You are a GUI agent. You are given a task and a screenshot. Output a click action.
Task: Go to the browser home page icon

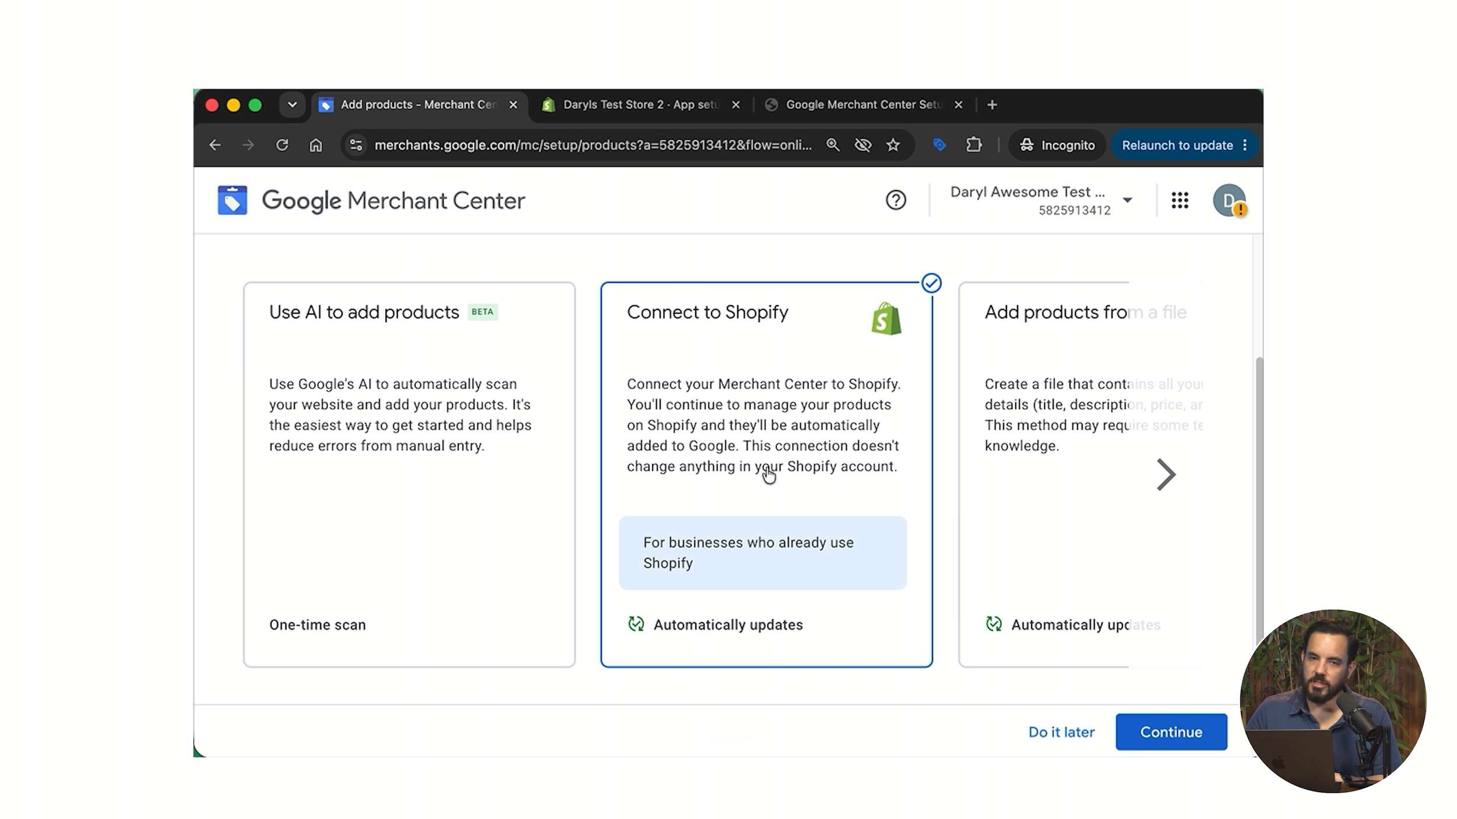pyautogui.click(x=316, y=145)
